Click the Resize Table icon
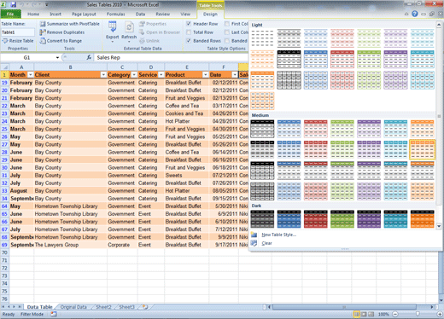 point(5,41)
